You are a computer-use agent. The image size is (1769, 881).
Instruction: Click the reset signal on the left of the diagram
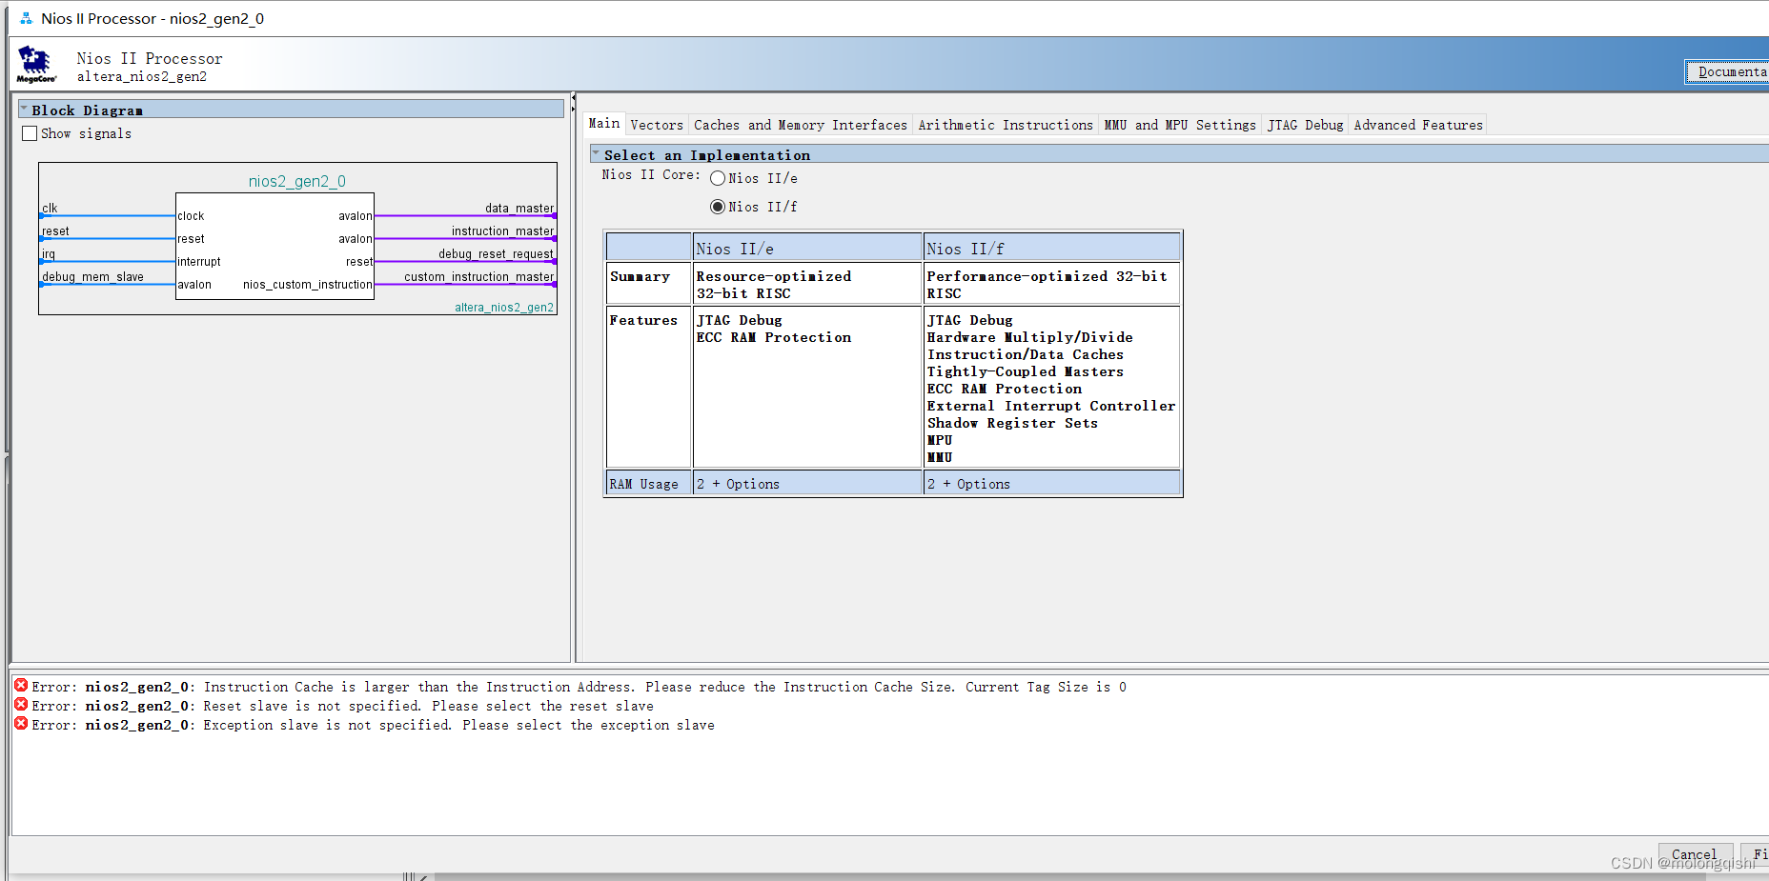55,230
